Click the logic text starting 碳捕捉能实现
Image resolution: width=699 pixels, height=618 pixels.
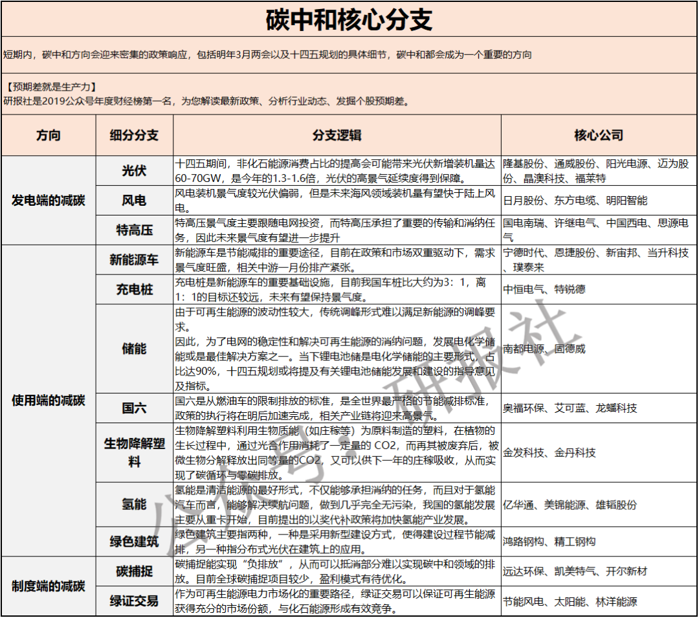pos(335,571)
